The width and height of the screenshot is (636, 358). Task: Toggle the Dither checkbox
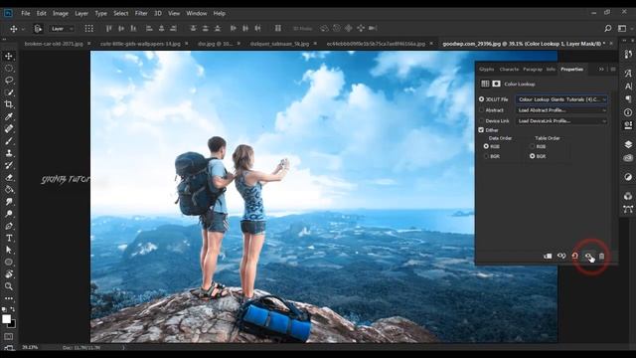pyautogui.click(x=481, y=130)
